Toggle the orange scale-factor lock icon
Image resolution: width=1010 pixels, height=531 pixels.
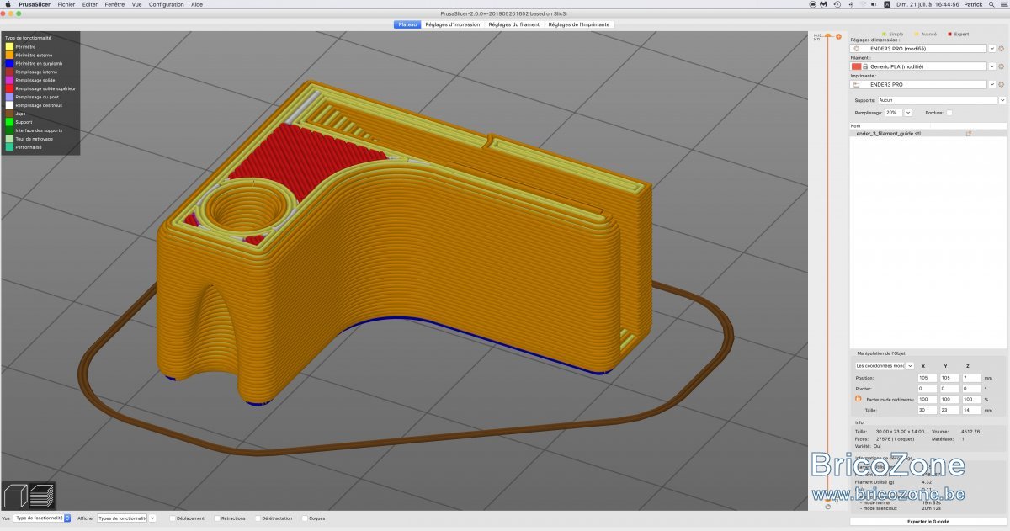(858, 399)
